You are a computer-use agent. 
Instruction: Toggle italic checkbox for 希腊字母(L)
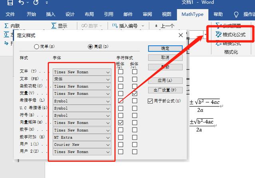coord(134,101)
